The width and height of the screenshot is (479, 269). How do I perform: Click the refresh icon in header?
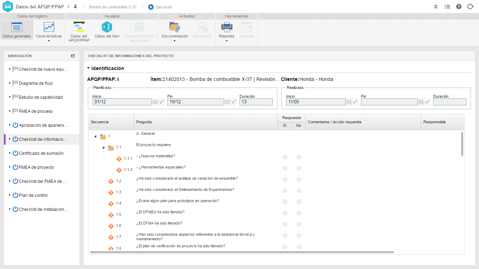point(470,7)
